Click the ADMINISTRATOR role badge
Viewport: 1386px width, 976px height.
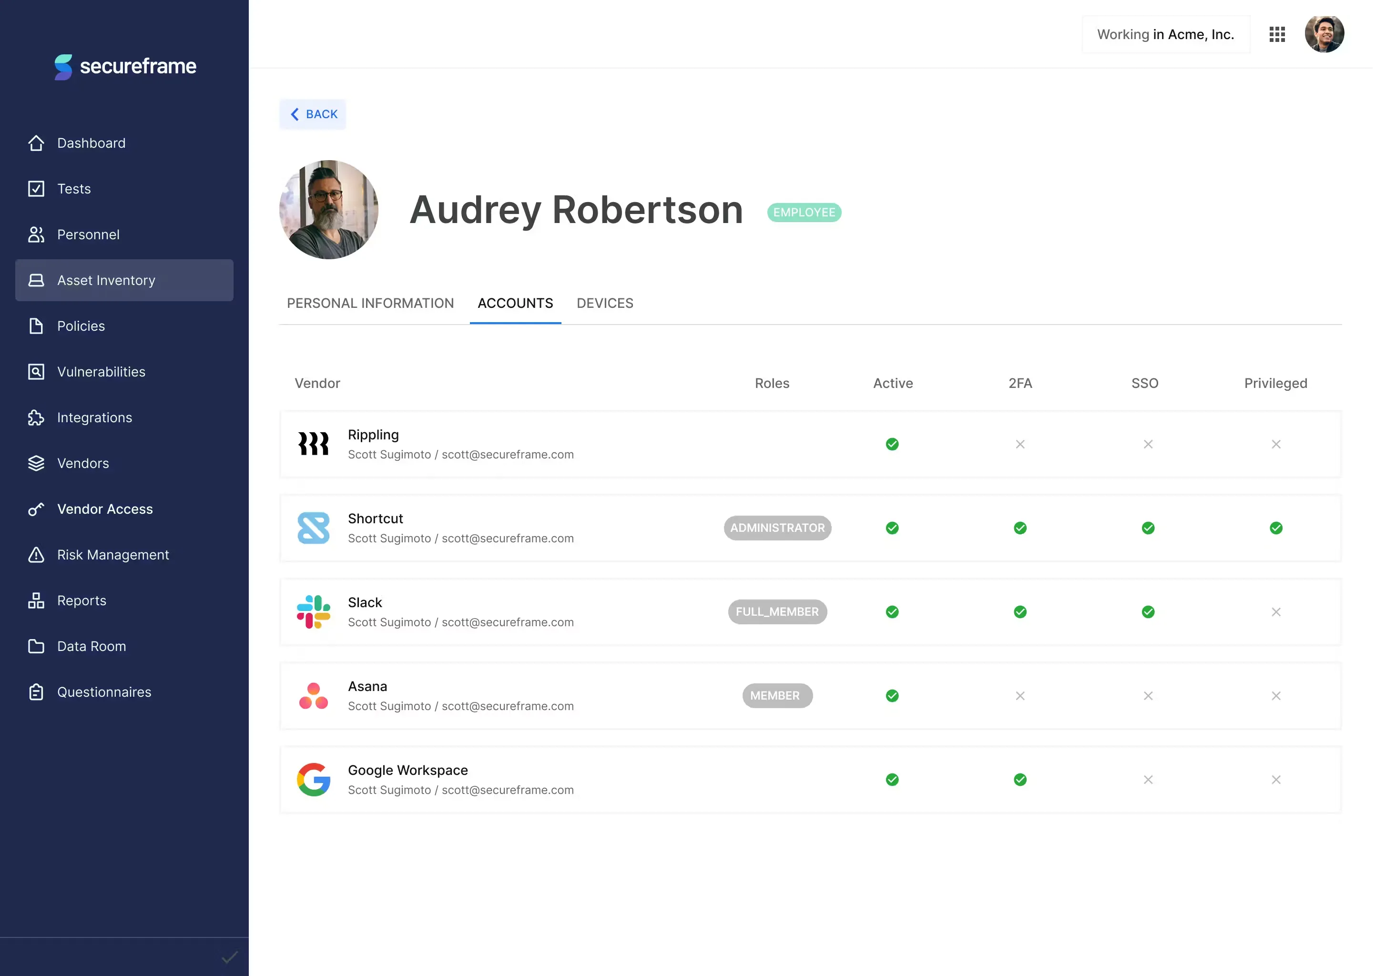coord(777,528)
